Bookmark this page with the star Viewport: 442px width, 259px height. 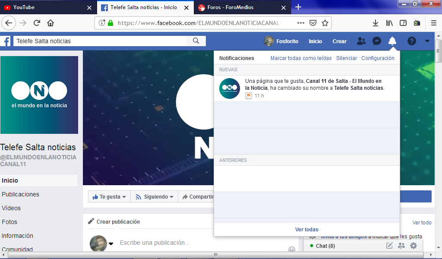pos(325,23)
